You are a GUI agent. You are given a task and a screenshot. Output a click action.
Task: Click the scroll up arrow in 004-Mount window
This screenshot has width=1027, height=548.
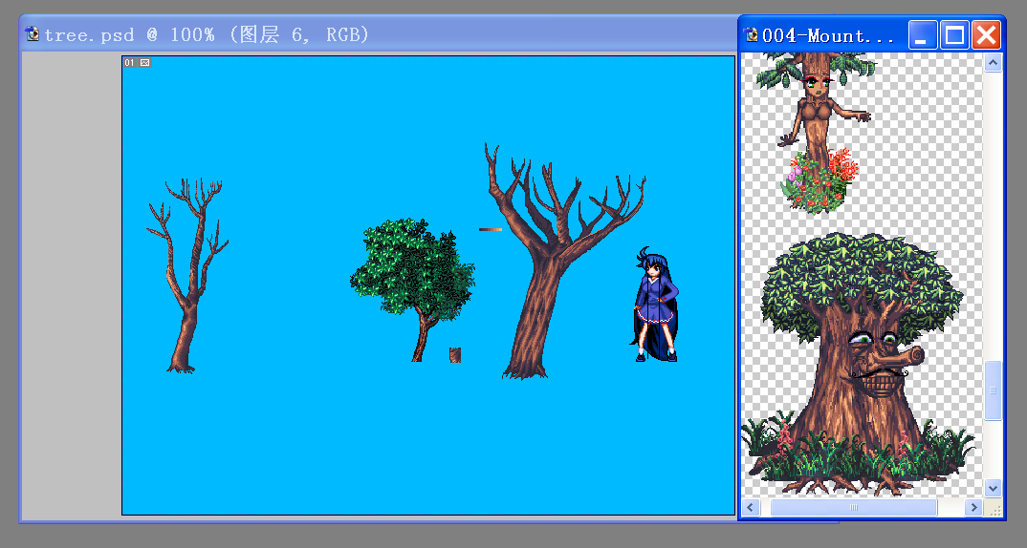click(x=993, y=63)
